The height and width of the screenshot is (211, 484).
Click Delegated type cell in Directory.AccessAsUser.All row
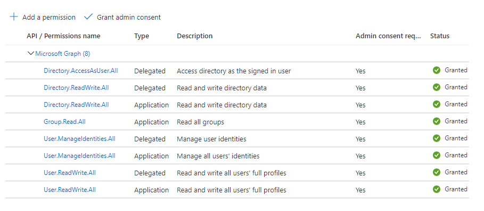[150, 71]
